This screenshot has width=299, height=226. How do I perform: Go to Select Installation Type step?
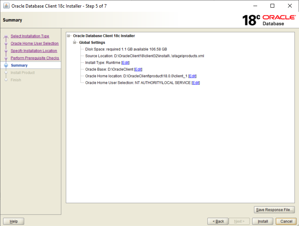pyautogui.click(x=30, y=36)
